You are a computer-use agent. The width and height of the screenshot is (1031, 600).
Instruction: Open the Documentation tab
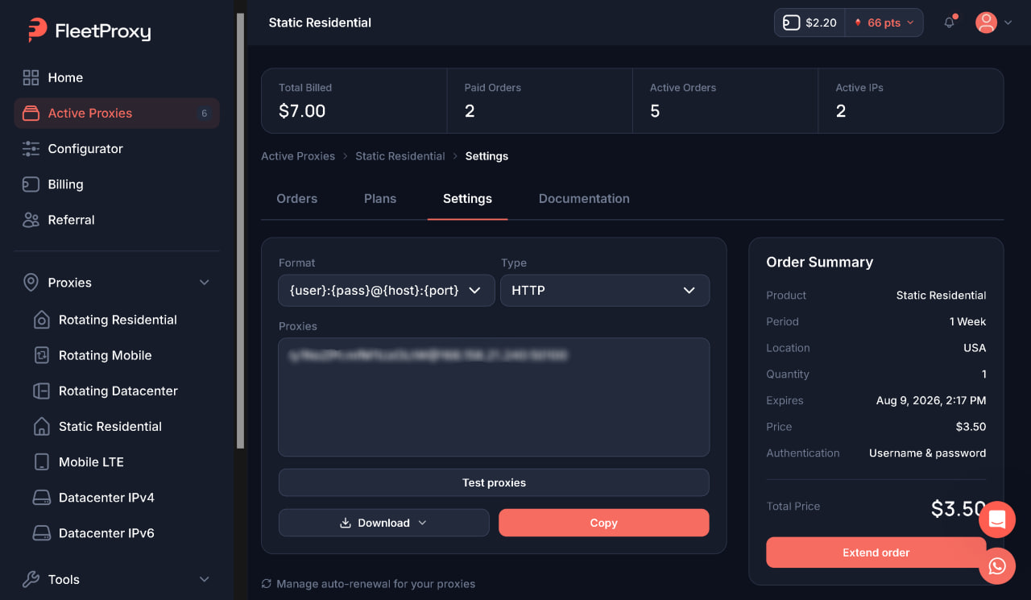point(584,199)
